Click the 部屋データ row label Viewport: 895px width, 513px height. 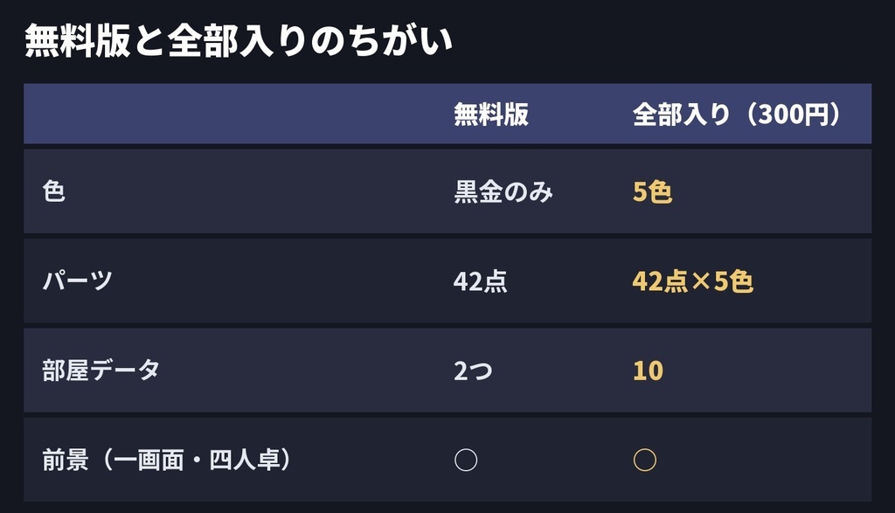101,371
